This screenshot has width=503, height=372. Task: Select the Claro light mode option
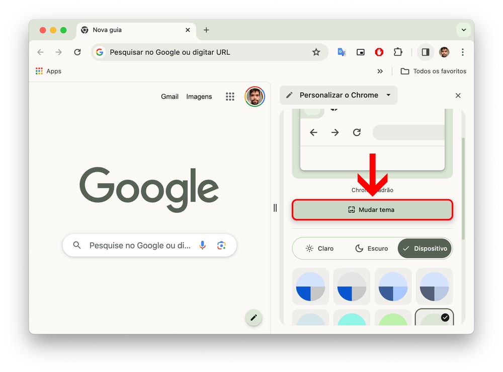[x=319, y=248]
